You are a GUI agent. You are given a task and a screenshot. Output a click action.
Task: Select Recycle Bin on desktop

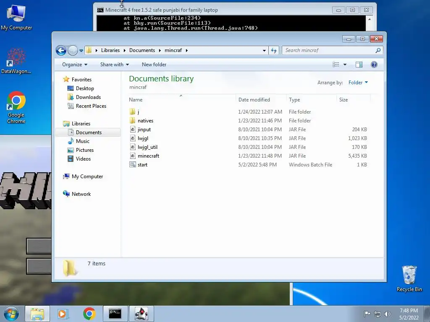click(x=409, y=279)
